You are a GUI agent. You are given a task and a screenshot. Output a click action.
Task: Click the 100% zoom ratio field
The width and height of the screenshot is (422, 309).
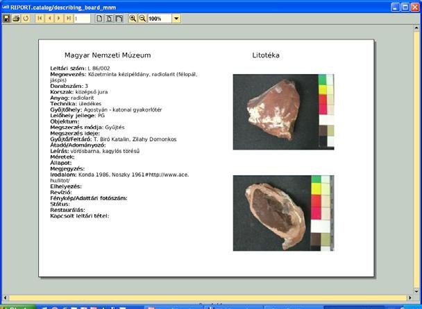pos(160,19)
